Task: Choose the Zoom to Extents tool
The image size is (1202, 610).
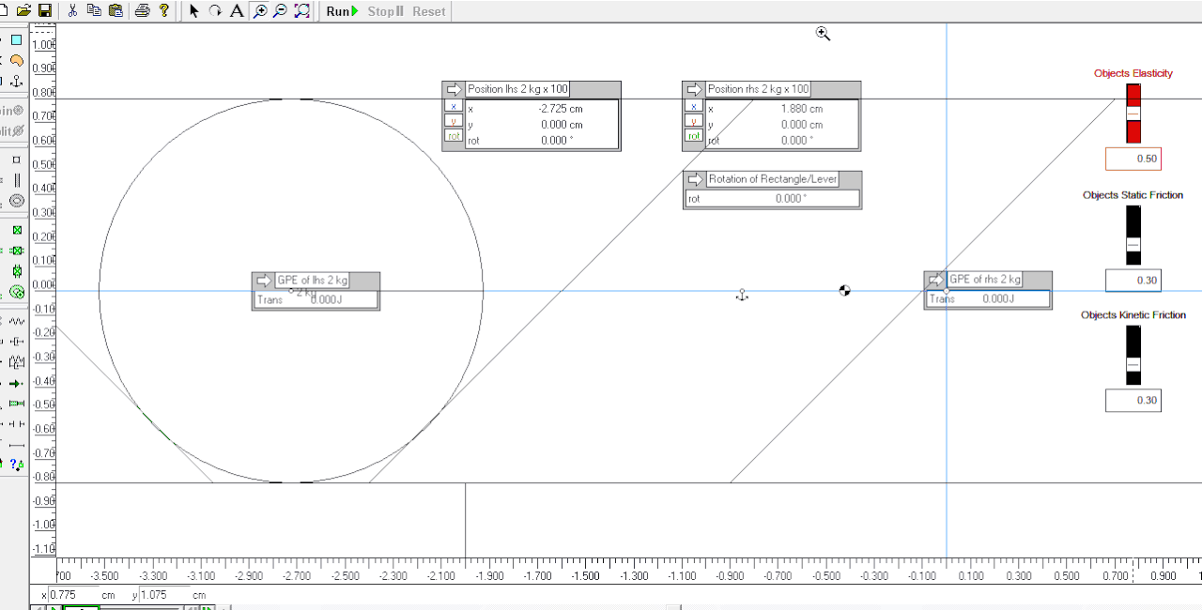Action: [301, 11]
